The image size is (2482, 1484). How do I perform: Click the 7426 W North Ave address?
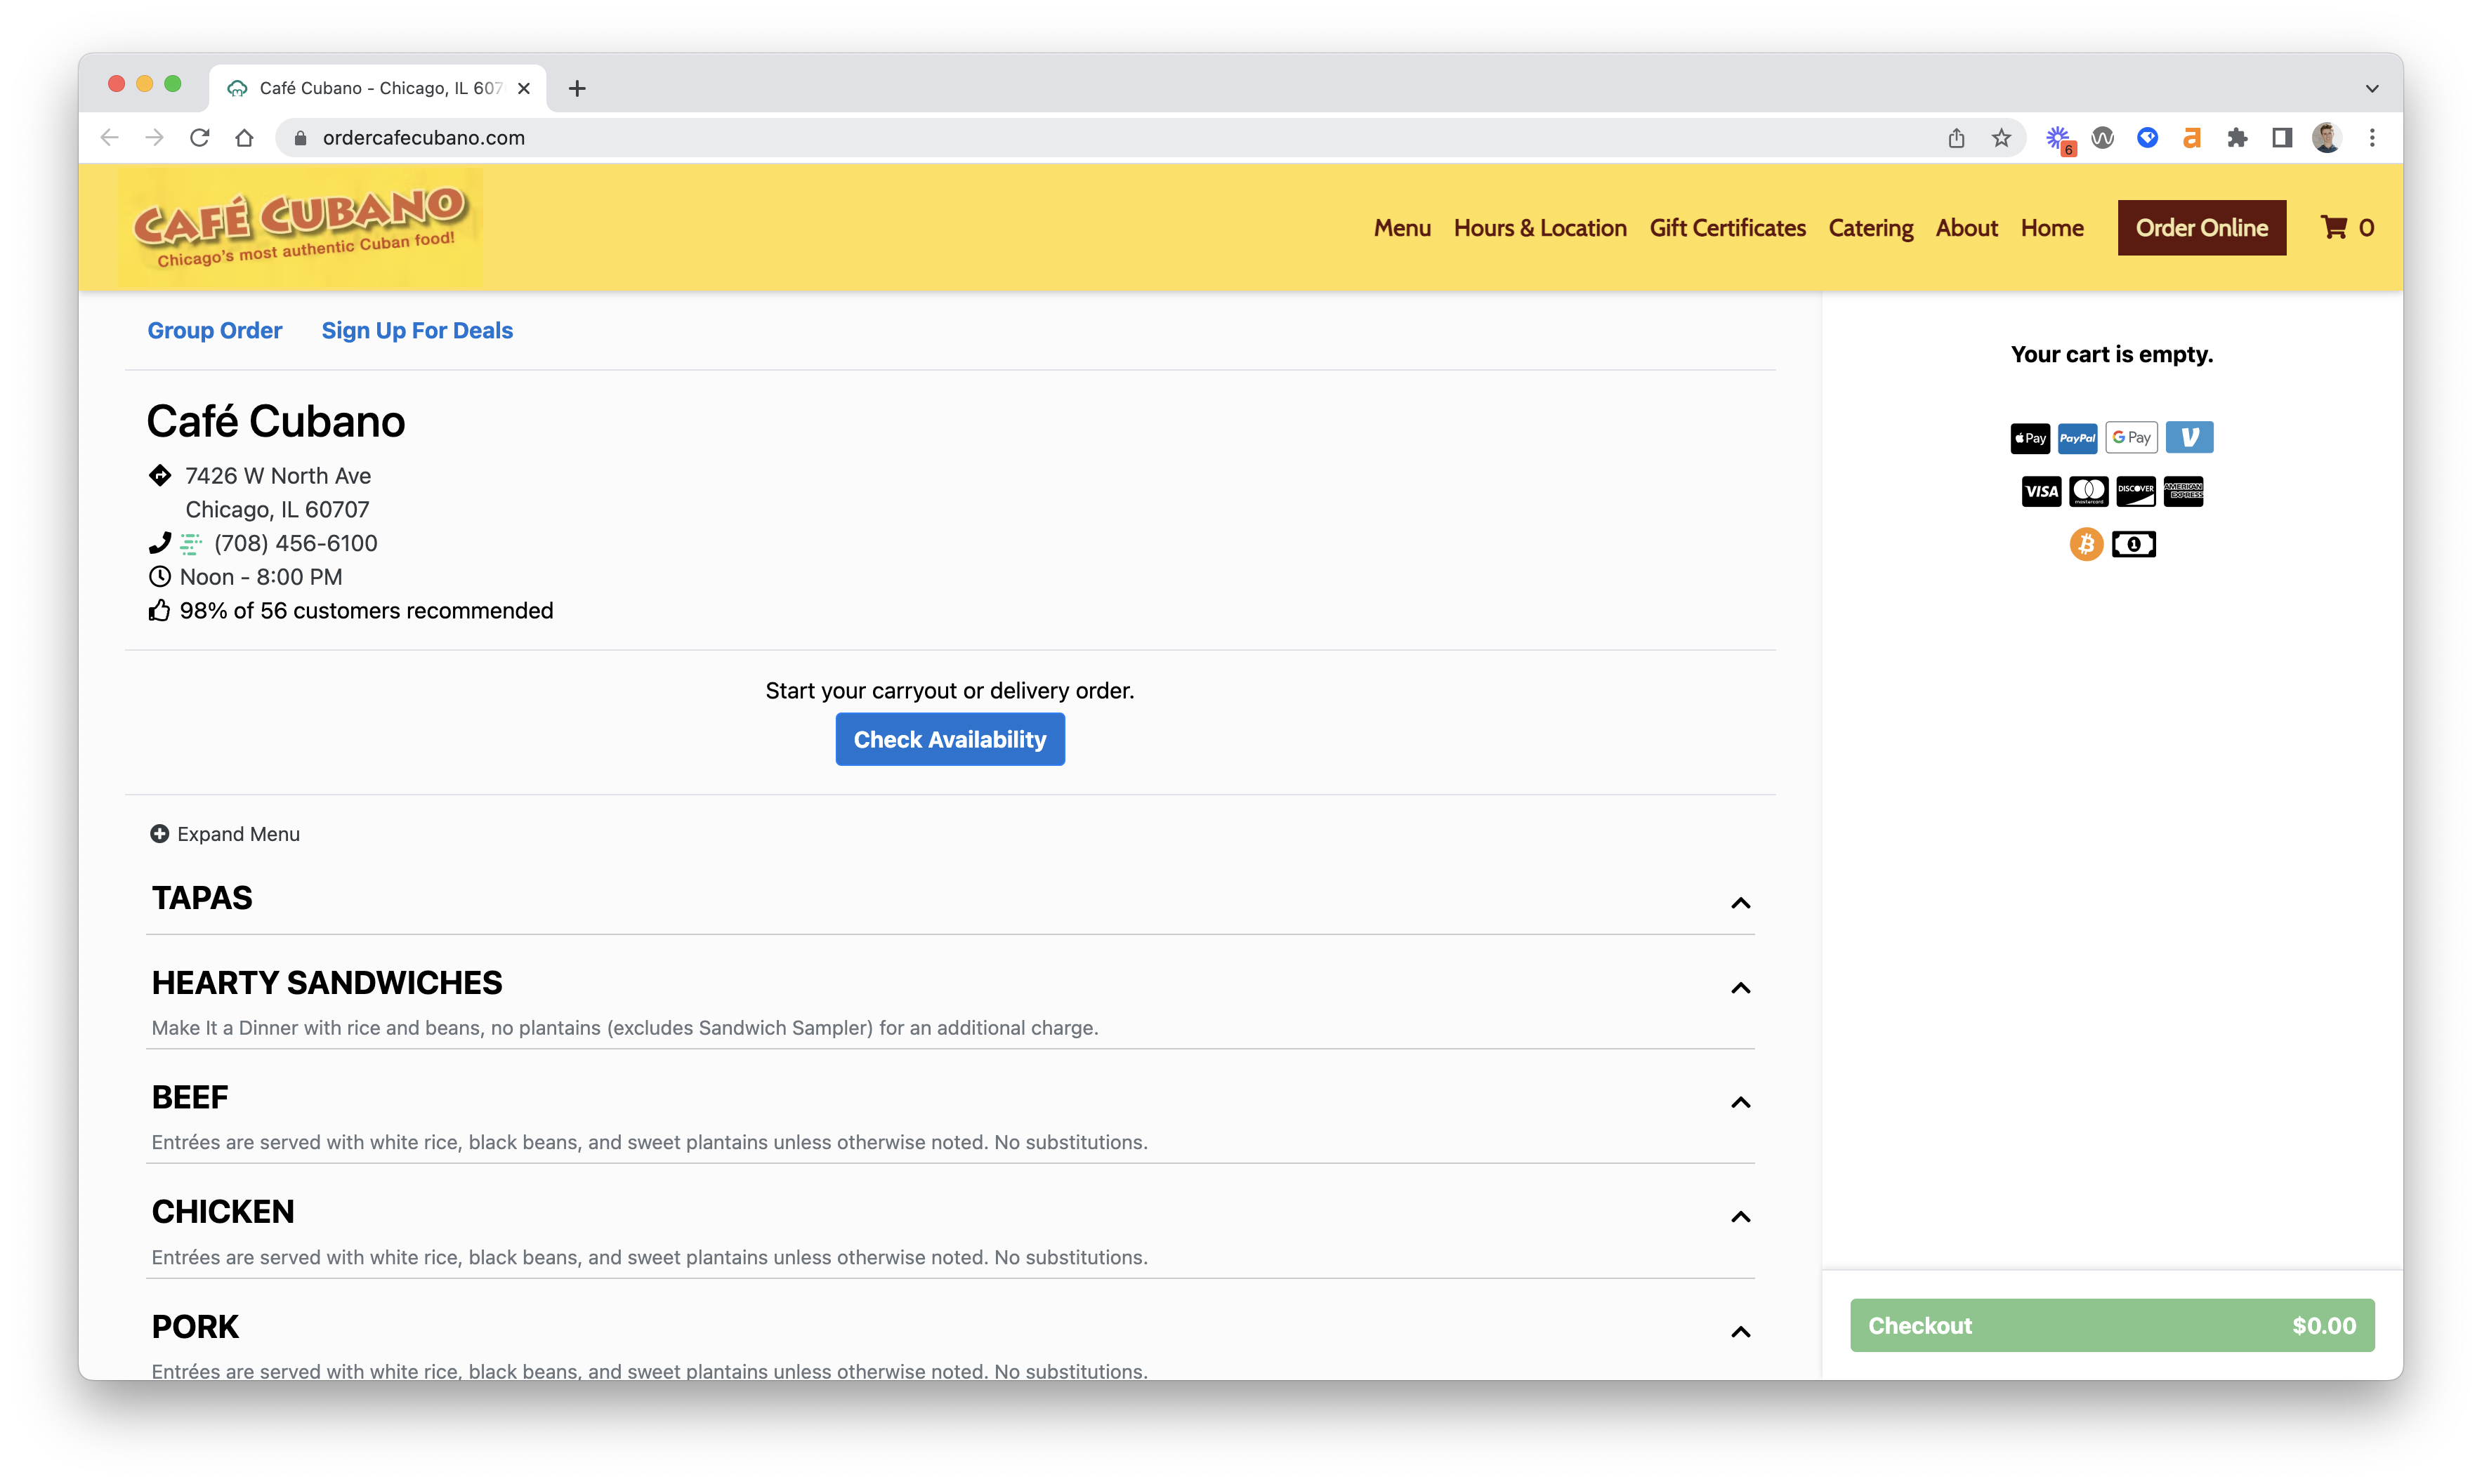click(278, 476)
